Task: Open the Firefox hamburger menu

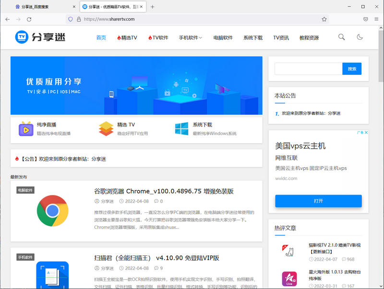Action: coord(376,20)
